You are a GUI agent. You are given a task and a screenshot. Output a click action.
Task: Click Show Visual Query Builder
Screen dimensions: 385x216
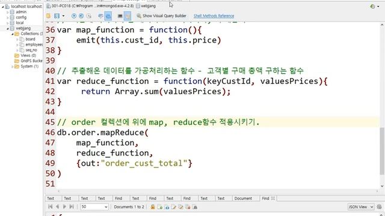(164, 16)
